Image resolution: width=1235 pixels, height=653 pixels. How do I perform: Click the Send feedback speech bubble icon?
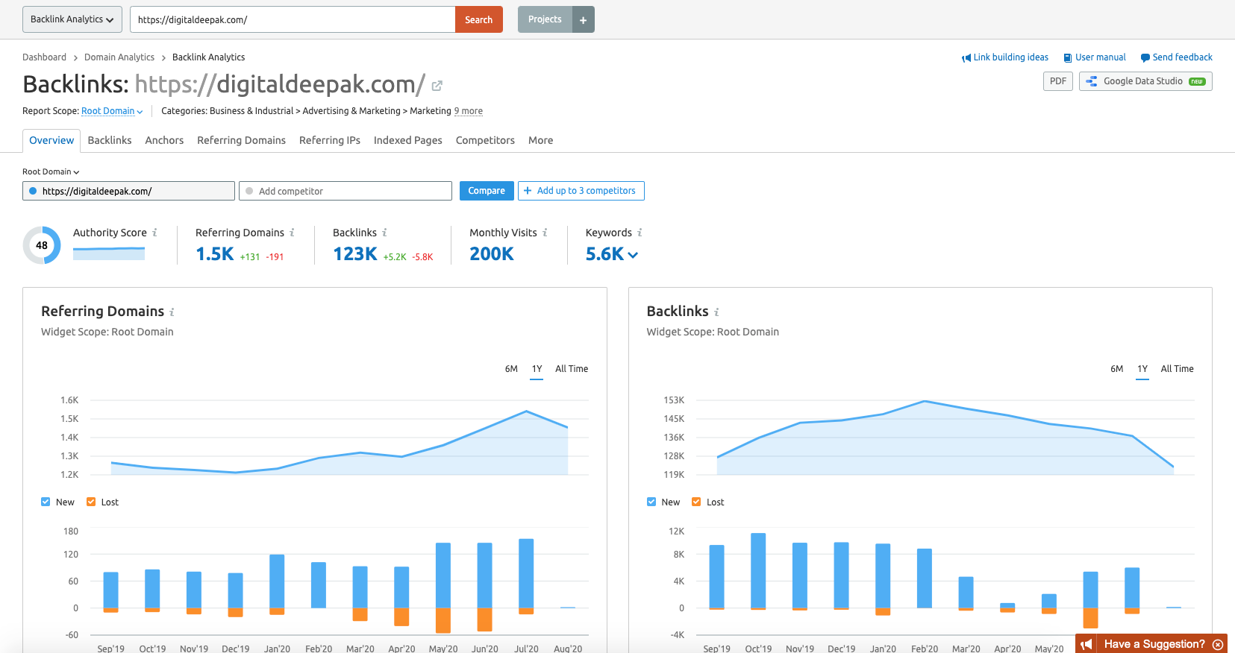[x=1145, y=57]
